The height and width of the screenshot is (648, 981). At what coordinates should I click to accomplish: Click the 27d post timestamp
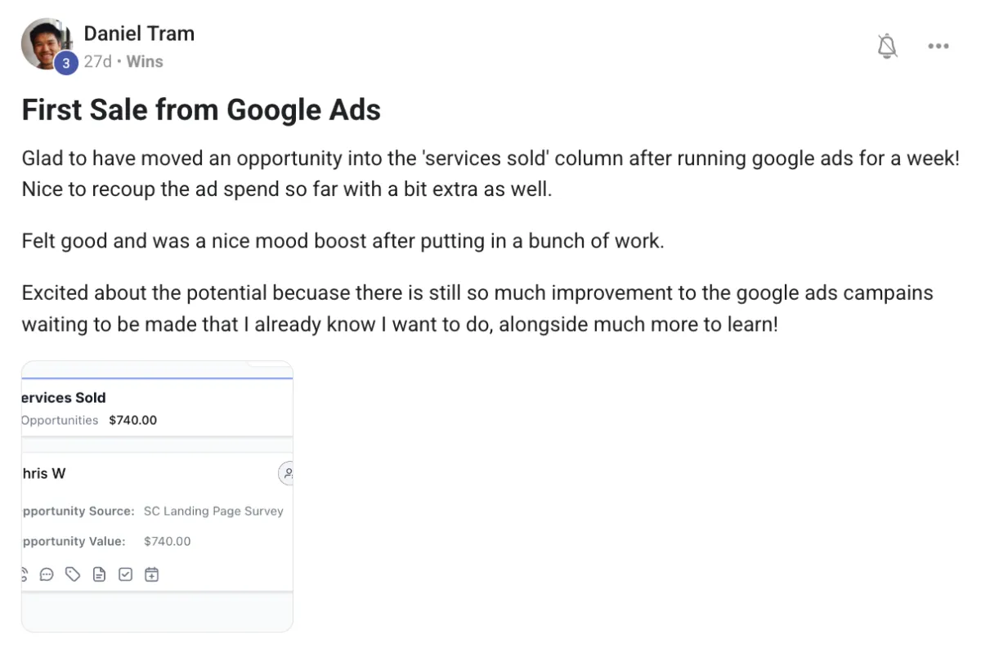pyautogui.click(x=97, y=62)
